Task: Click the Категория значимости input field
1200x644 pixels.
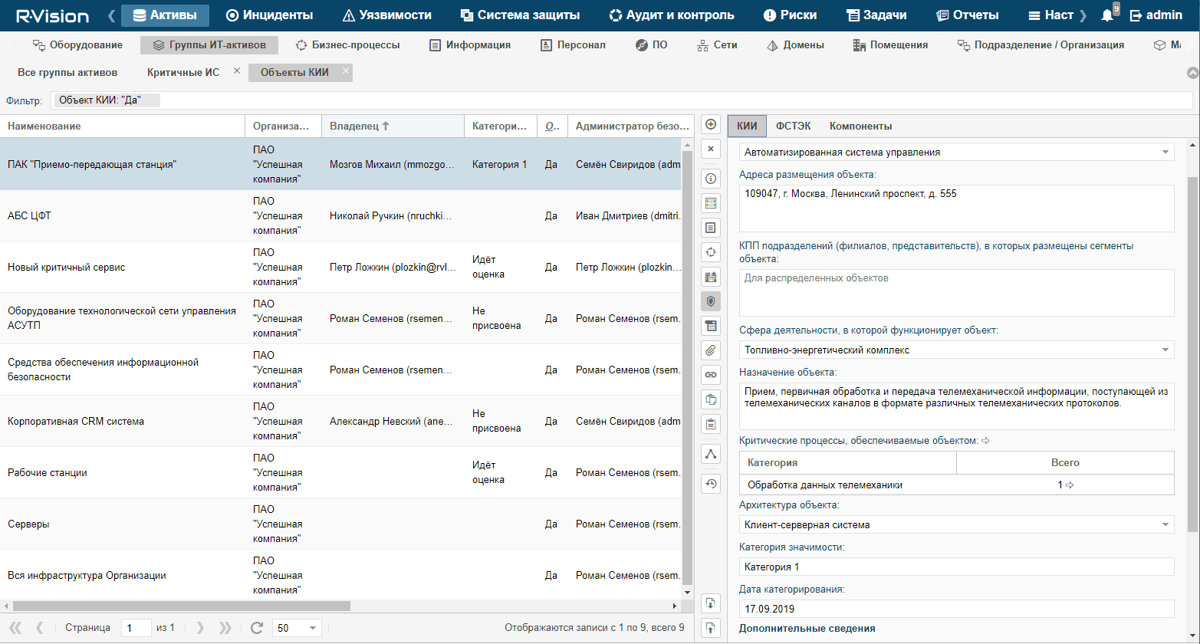Action: point(955,567)
